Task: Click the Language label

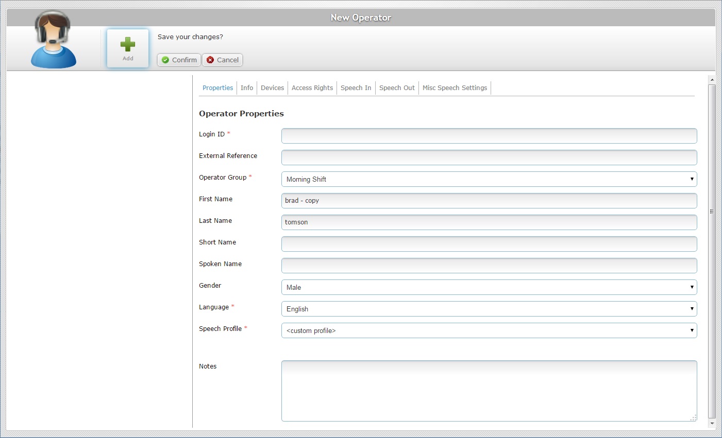Action: click(214, 307)
